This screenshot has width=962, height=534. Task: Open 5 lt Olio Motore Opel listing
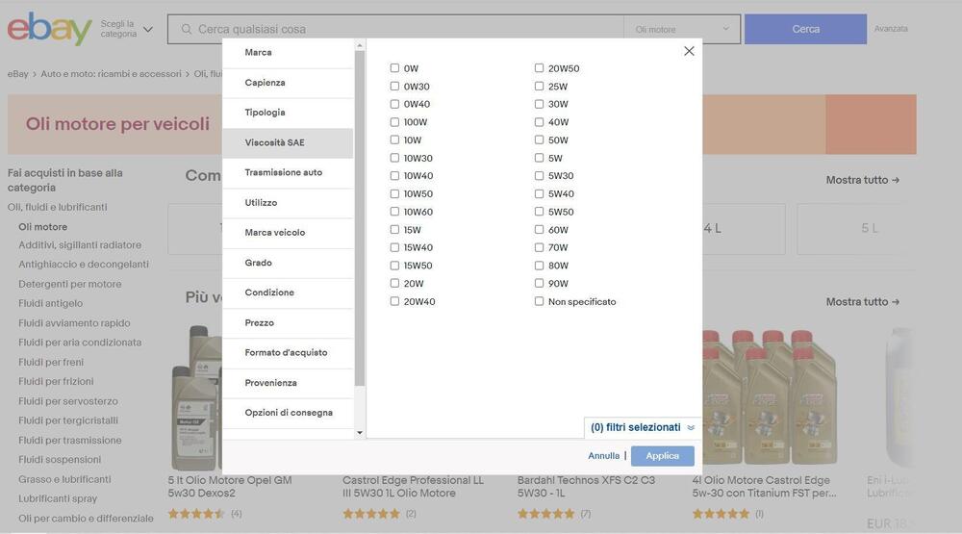click(230, 487)
